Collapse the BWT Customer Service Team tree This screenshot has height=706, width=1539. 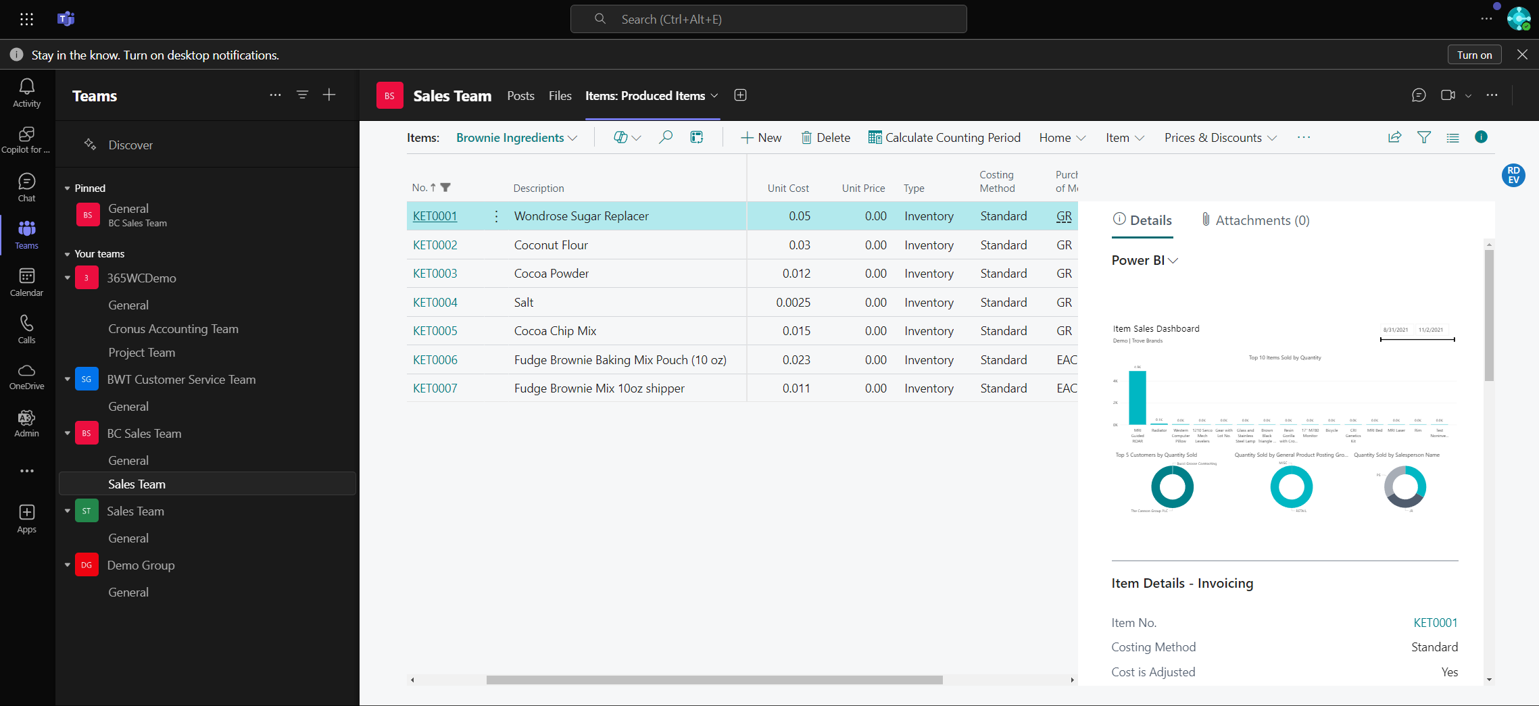pyautogui.click(x=67, y=379)
